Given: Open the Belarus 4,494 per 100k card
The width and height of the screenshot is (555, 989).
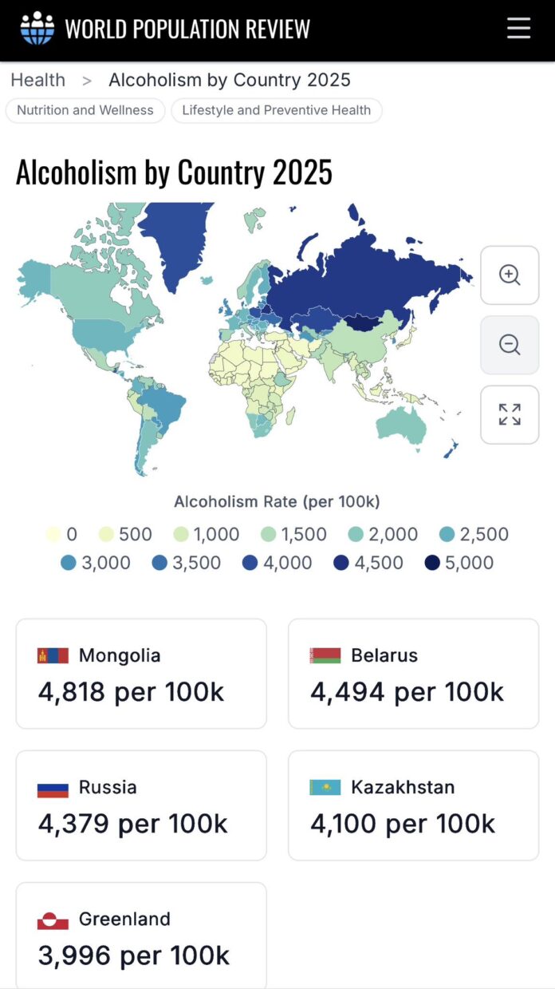Looking at the screenshot, I should 413,674.
